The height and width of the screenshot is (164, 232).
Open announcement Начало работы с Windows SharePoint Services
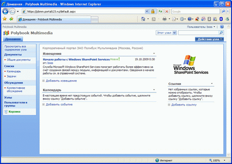[x=76, y=59]
